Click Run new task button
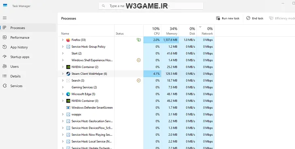 (228, 18)
